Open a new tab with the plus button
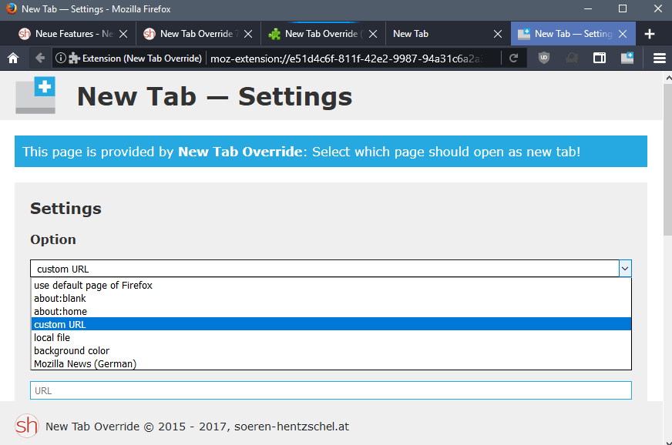 pos(650,34)
